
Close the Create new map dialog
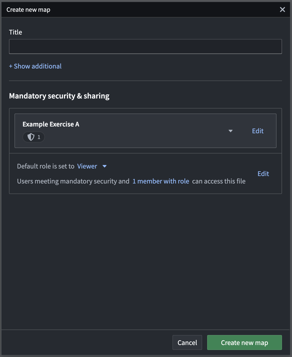pyautogui.click(x=282, y=9)
